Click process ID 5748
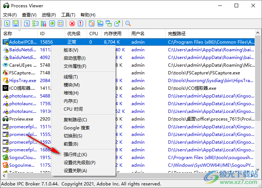Image resolution: width=262 pixels, height=188 pixels. pos(45,65)
